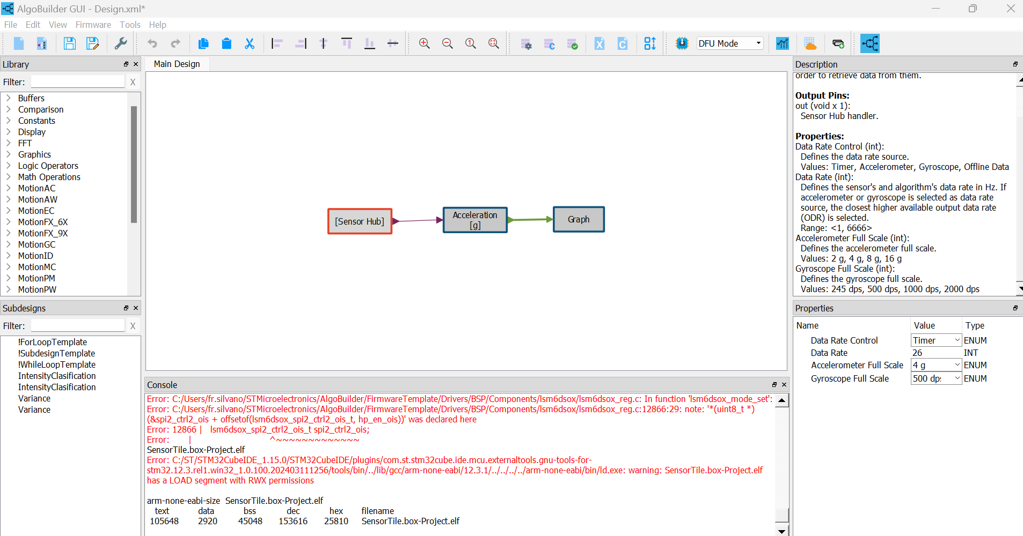Click the Undo icon
Viewport: 1023px width, 536px height.
tap(152, 43)
